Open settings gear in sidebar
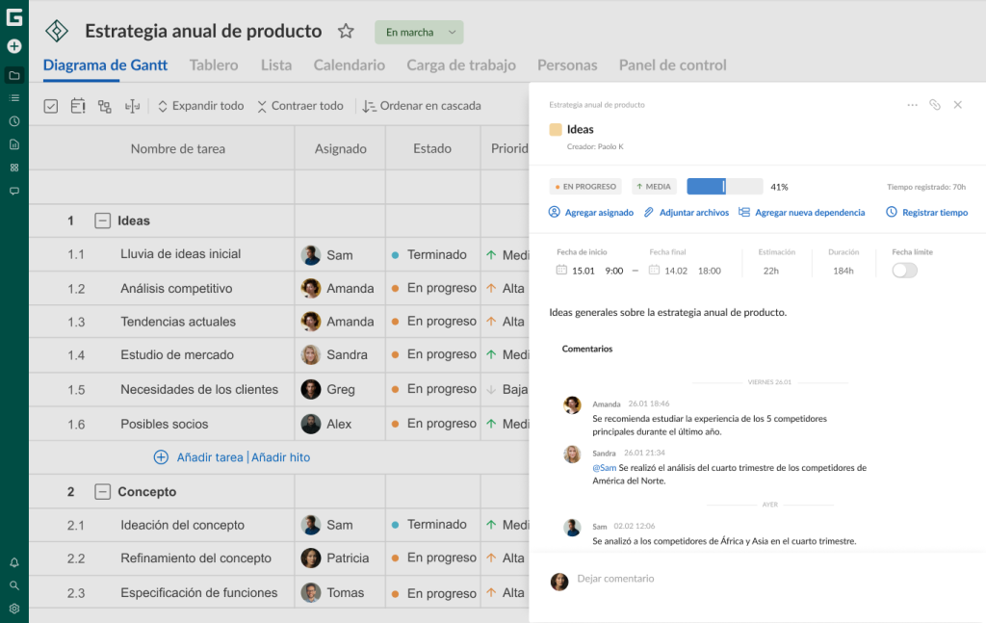Image resolution: width=986 pixels, height=623 pixels. (x=13, y=609)
